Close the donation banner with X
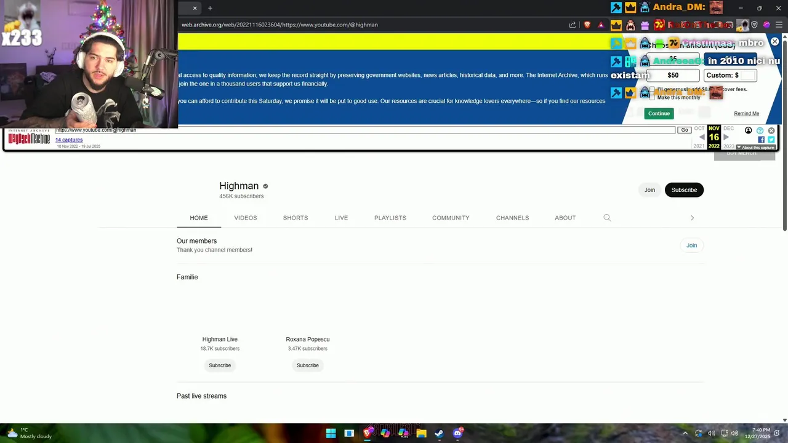The image size is (788, 443). click(775, 41)
